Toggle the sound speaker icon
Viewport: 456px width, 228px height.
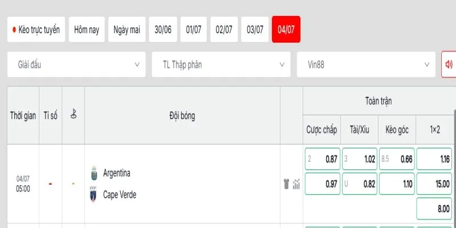[449, 64]
